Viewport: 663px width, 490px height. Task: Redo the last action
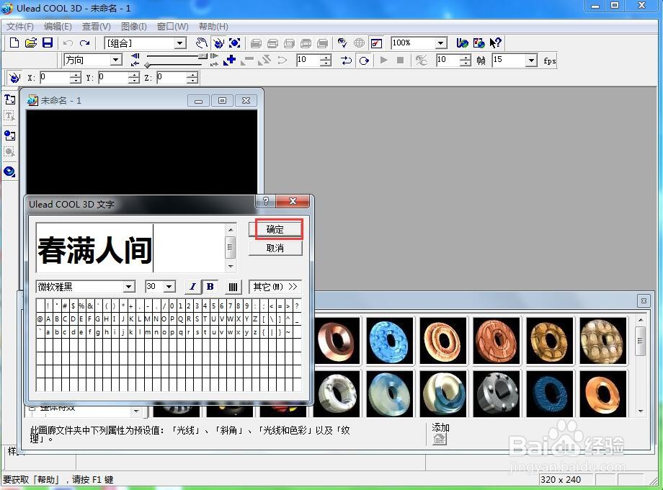coord(84,43)
